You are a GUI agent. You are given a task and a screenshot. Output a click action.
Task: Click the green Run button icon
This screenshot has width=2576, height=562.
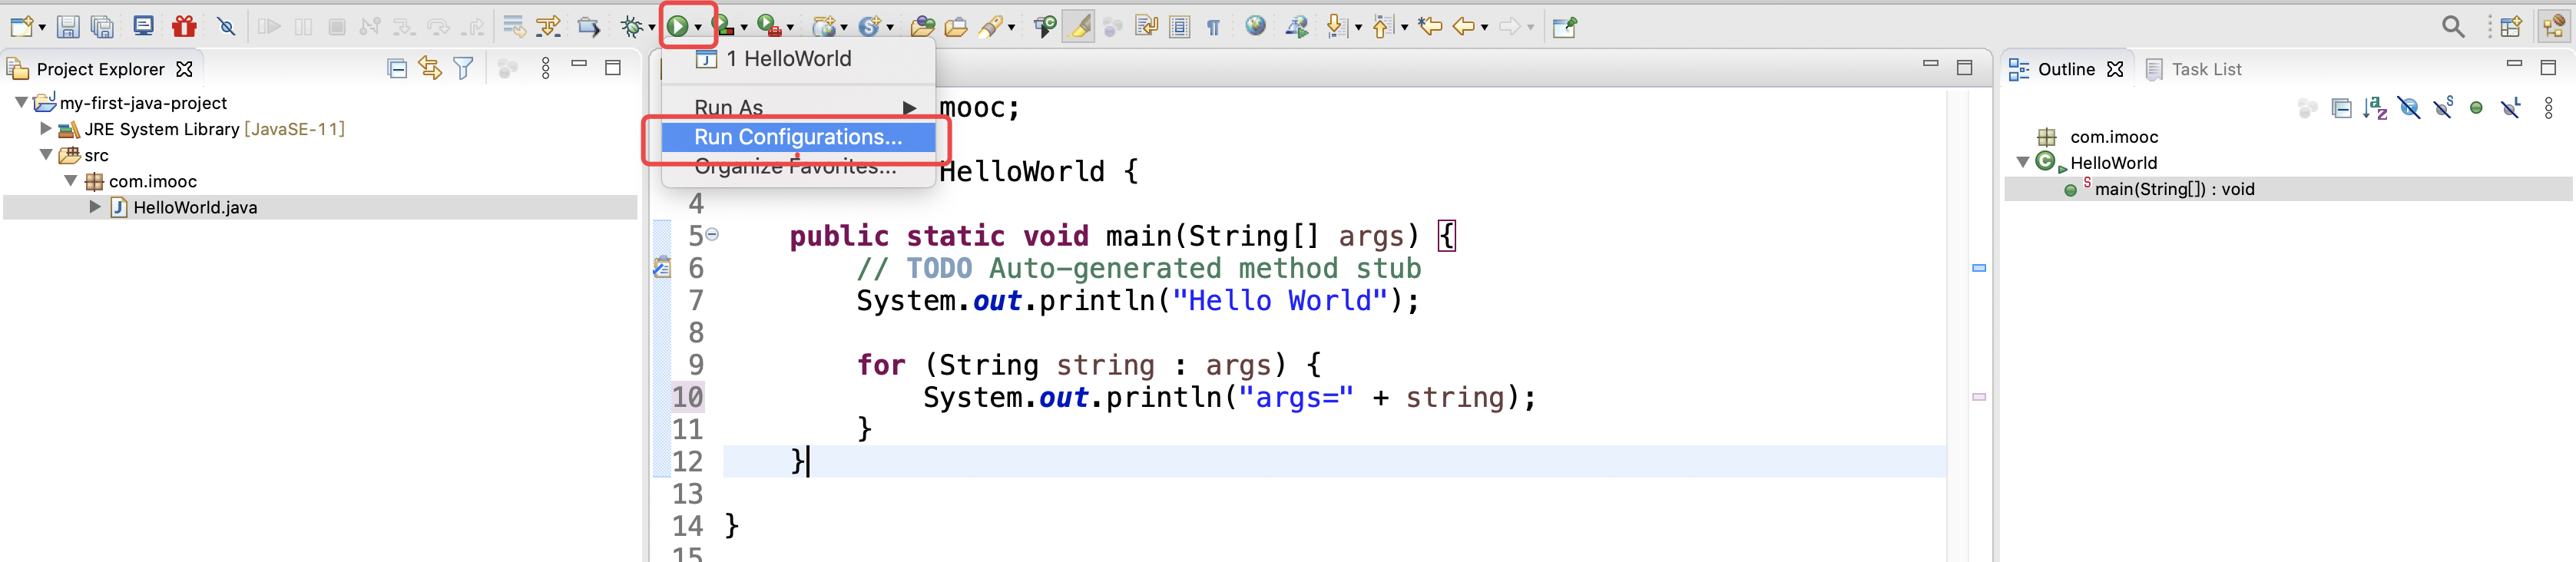678,27
